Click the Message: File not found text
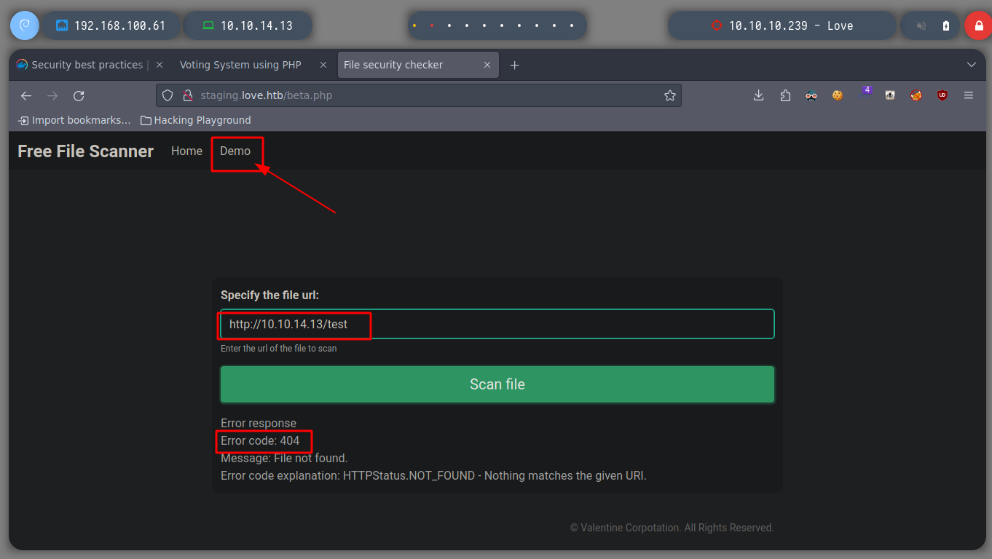The image size is (992, 559). pyautogui.click(x=284, y=458)
